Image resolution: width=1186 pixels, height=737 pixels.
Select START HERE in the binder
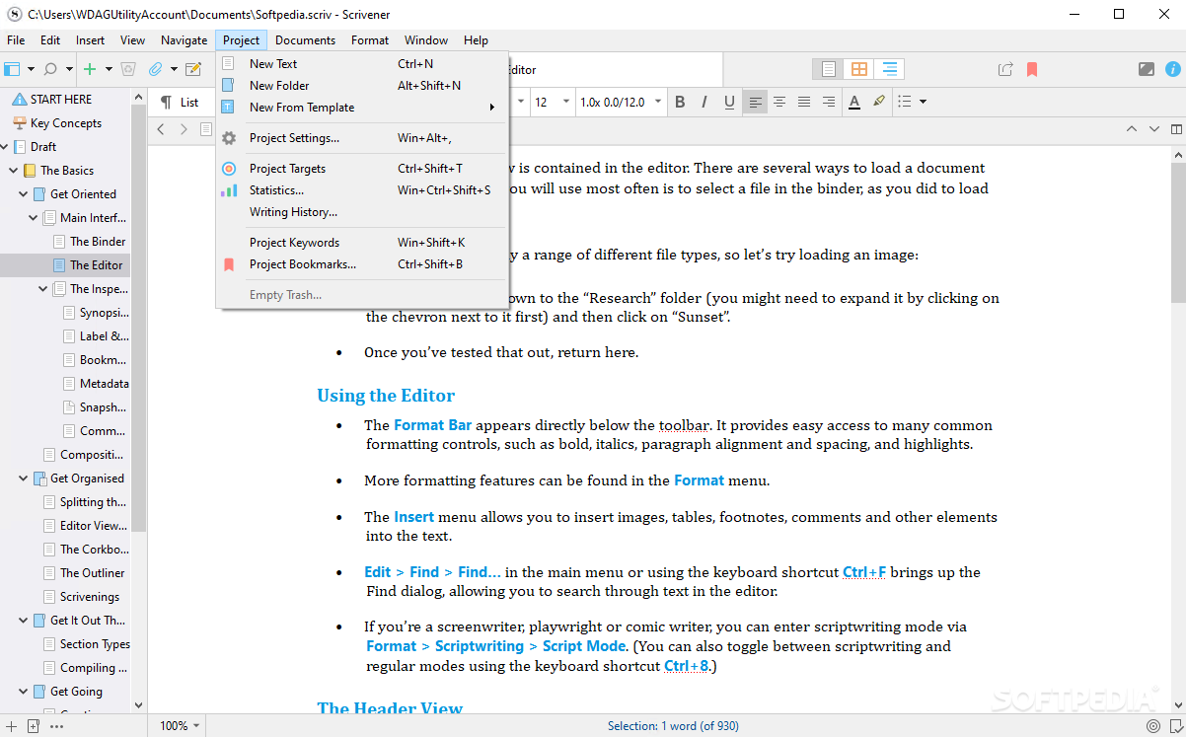(x=61, y=100)
